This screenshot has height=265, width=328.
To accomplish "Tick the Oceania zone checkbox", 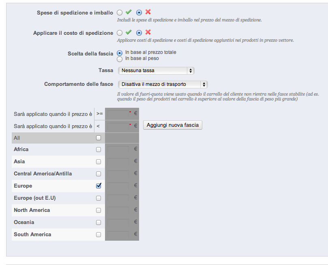I will click(x=99, y=222).
